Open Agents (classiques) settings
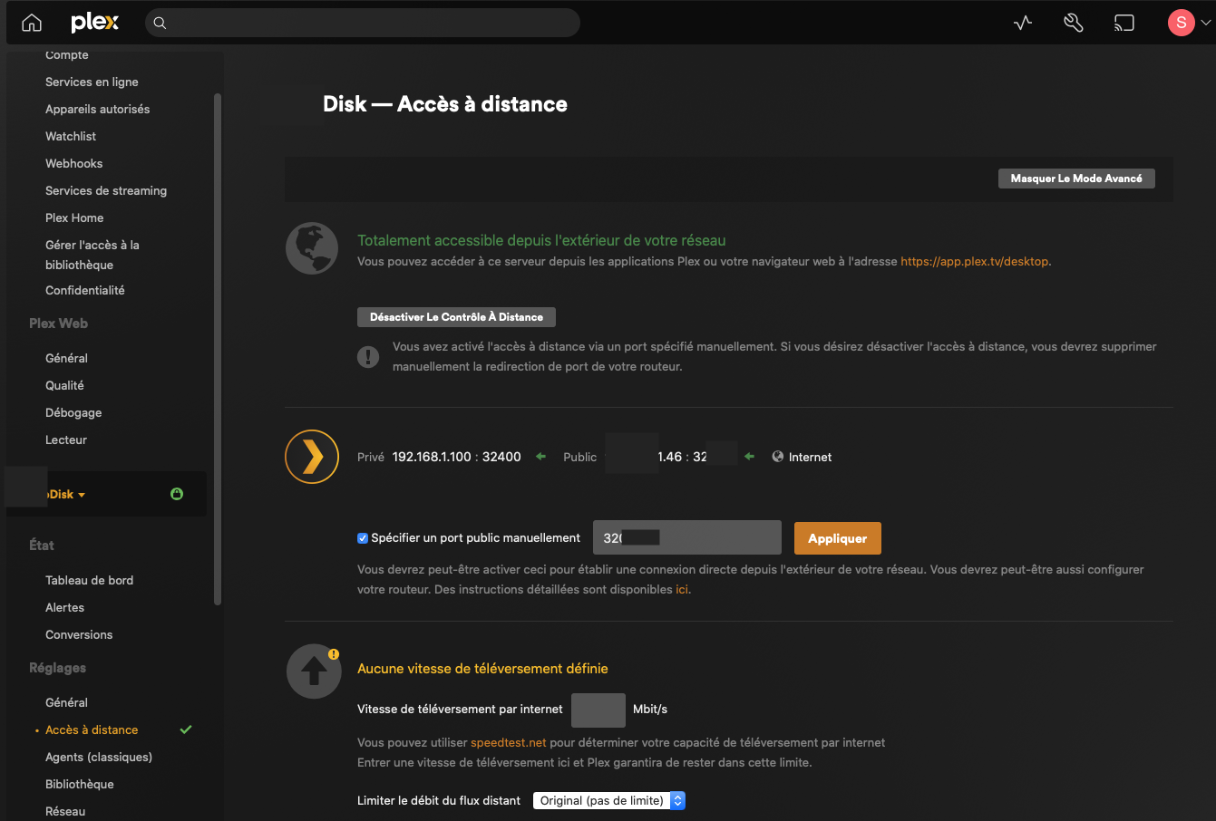The height and width of the screenshot is (821, 1216). pyautogui.click(x=99, y=757)
